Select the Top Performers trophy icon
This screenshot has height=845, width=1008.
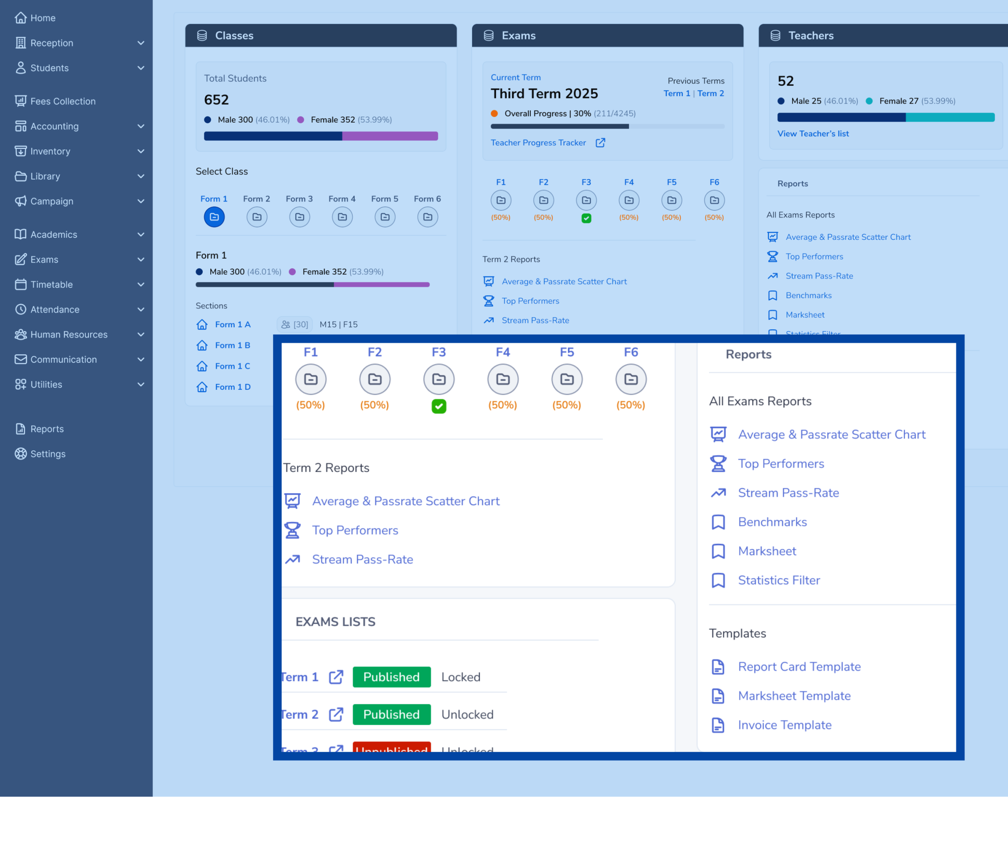(293, 530)
